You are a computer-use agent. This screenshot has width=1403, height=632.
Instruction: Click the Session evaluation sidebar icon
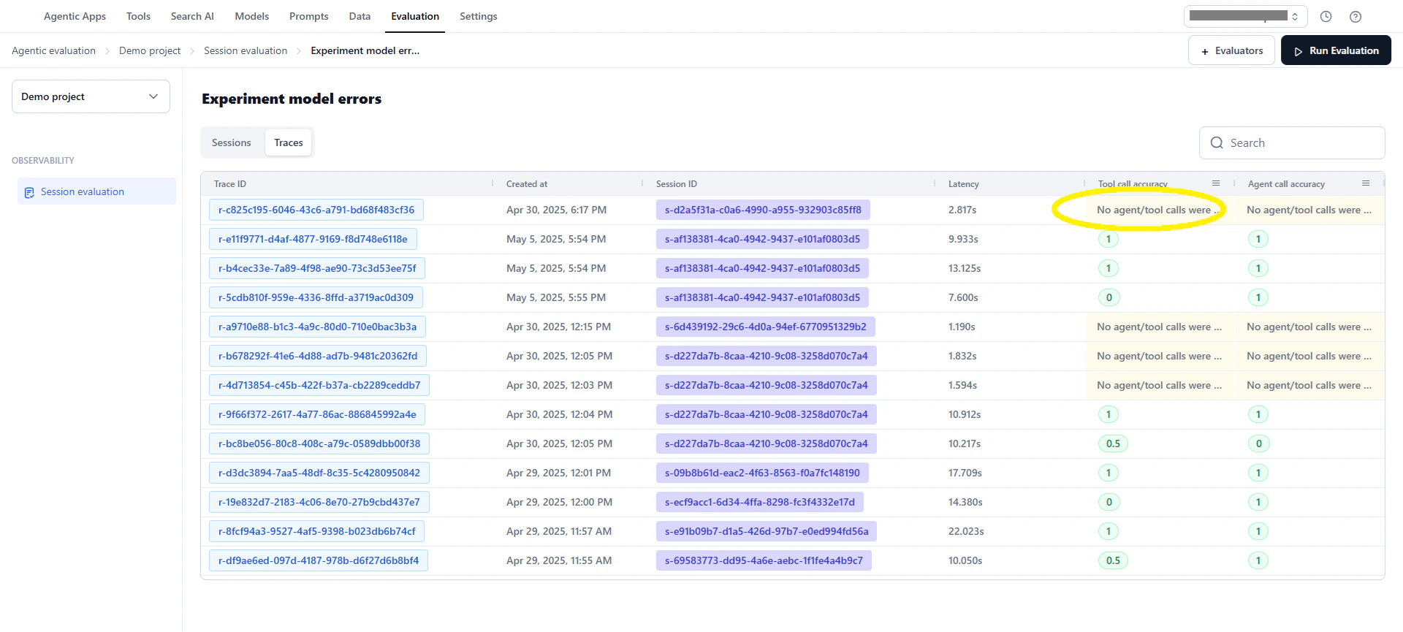click(x=29, y=192)
